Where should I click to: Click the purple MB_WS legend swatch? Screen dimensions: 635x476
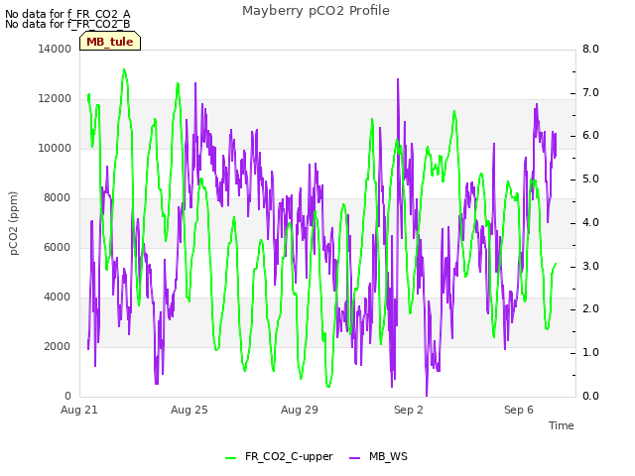click(x=354, y=458)
